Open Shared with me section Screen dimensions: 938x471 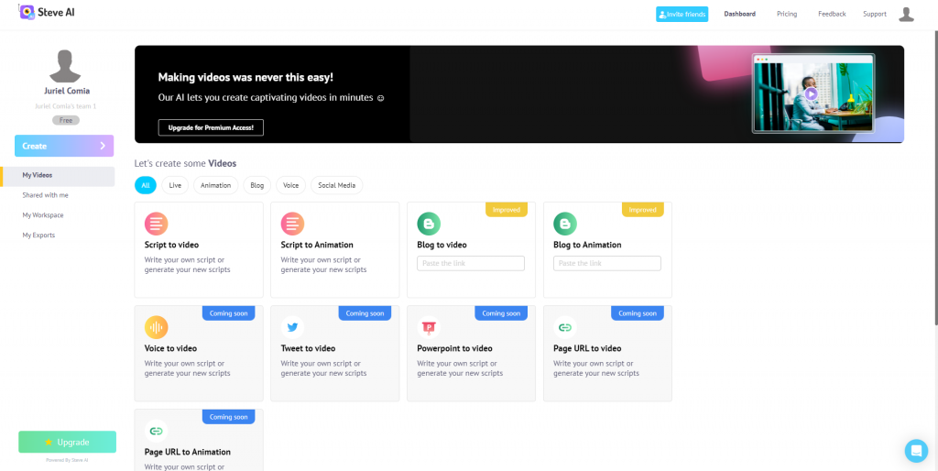[x=46, y=195]
